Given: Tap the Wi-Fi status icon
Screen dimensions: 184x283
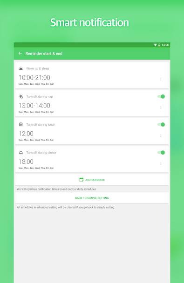Looking at the screenshot, I should pos(155,45).
